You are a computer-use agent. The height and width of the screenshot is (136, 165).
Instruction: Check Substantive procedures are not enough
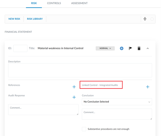click(x=84, y=129)
